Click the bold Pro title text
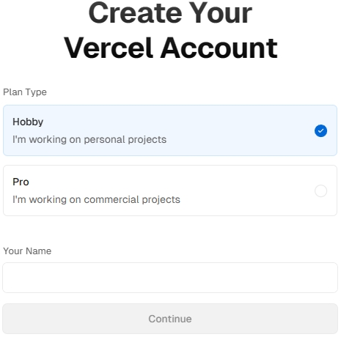 tap(21, 182)
